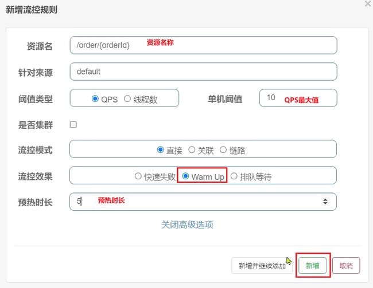Select the 线程数 threshold type
The height and width of the screenshot is (288, 373).
pyautogui.click(x=127, y=98)
